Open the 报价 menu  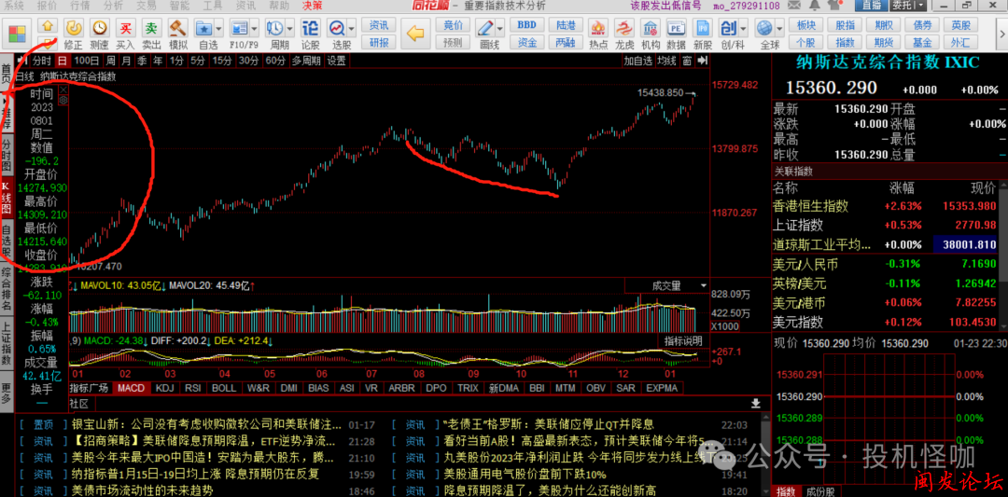[47, 6]
